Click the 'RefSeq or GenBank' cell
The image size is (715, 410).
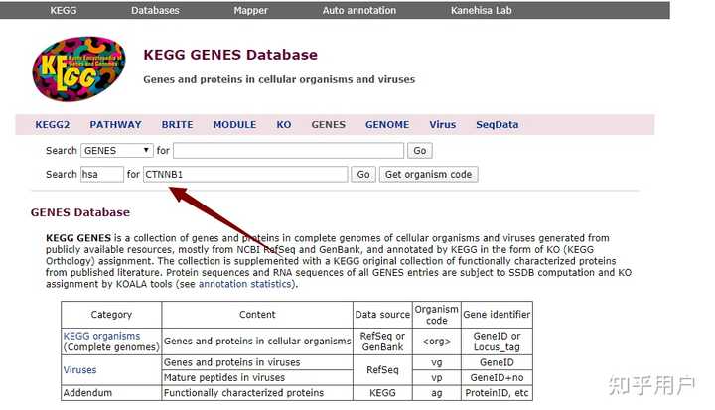382,342
